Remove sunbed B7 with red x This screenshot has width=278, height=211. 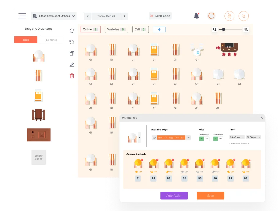click(234, 160)
